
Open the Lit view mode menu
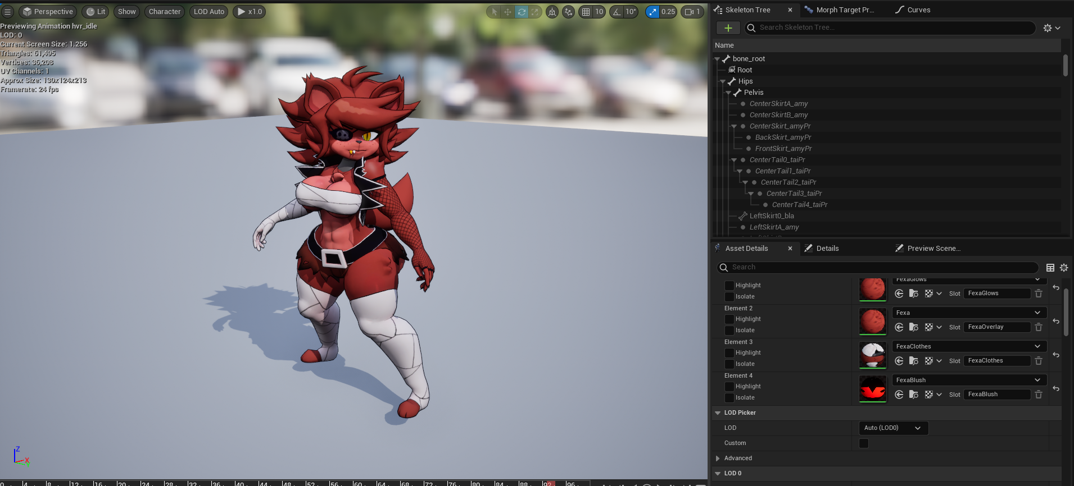coord(96,12)
